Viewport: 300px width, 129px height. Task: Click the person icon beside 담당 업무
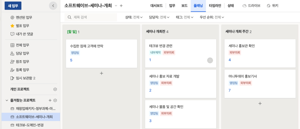[x=12, y=53]
